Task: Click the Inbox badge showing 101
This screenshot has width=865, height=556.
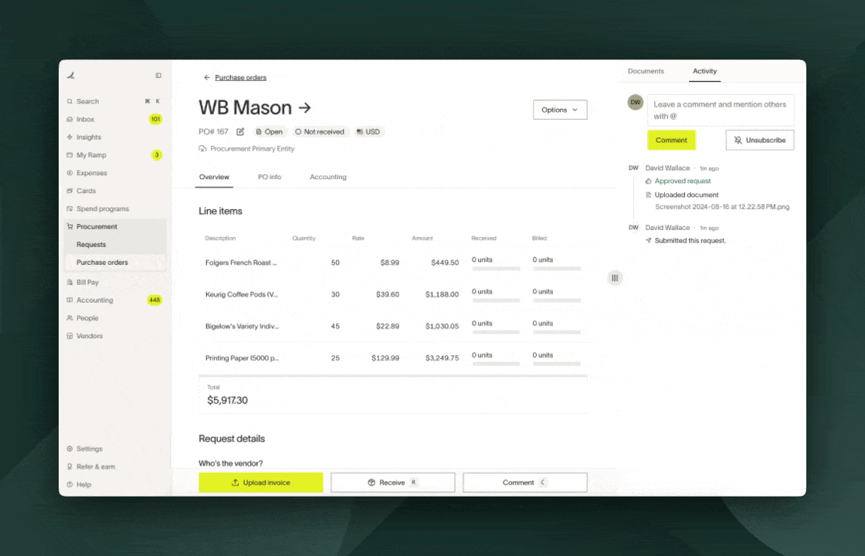Action: pos(155,119)
